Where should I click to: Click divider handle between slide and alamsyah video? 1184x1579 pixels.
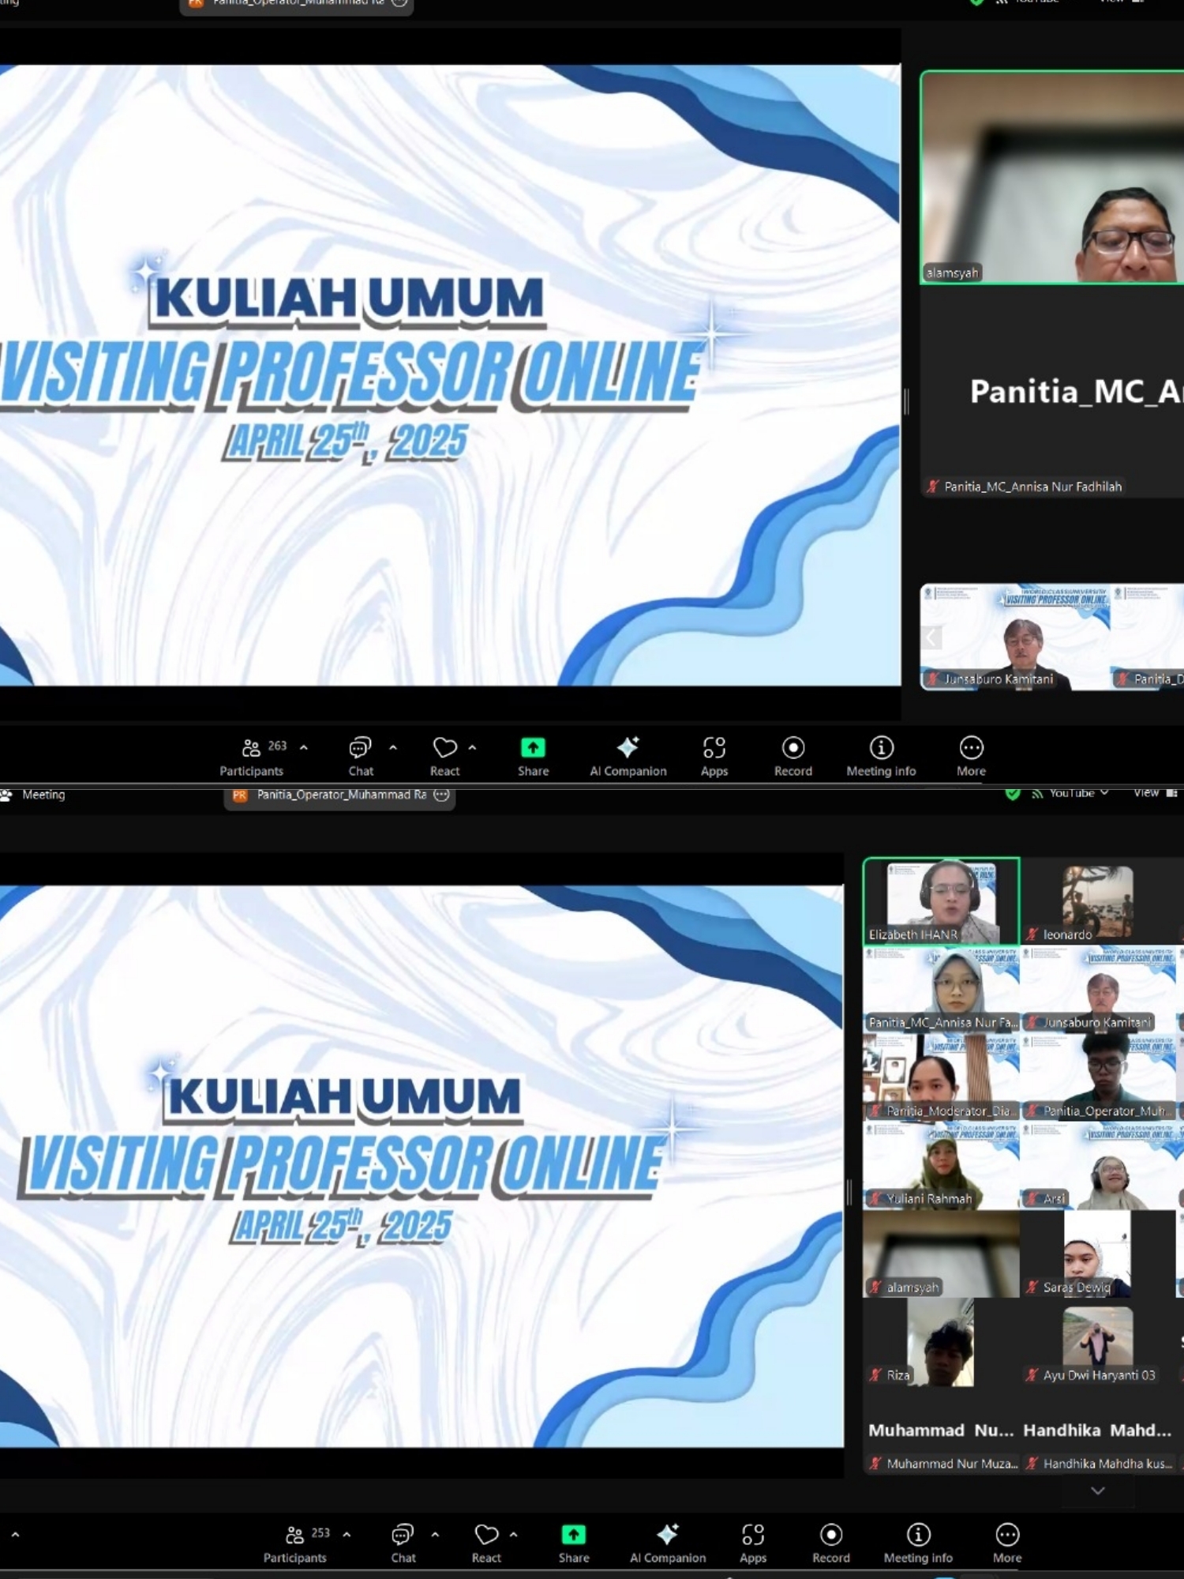tap(906, 401)
